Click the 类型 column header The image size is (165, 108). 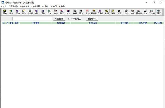(x=12, y=23)
